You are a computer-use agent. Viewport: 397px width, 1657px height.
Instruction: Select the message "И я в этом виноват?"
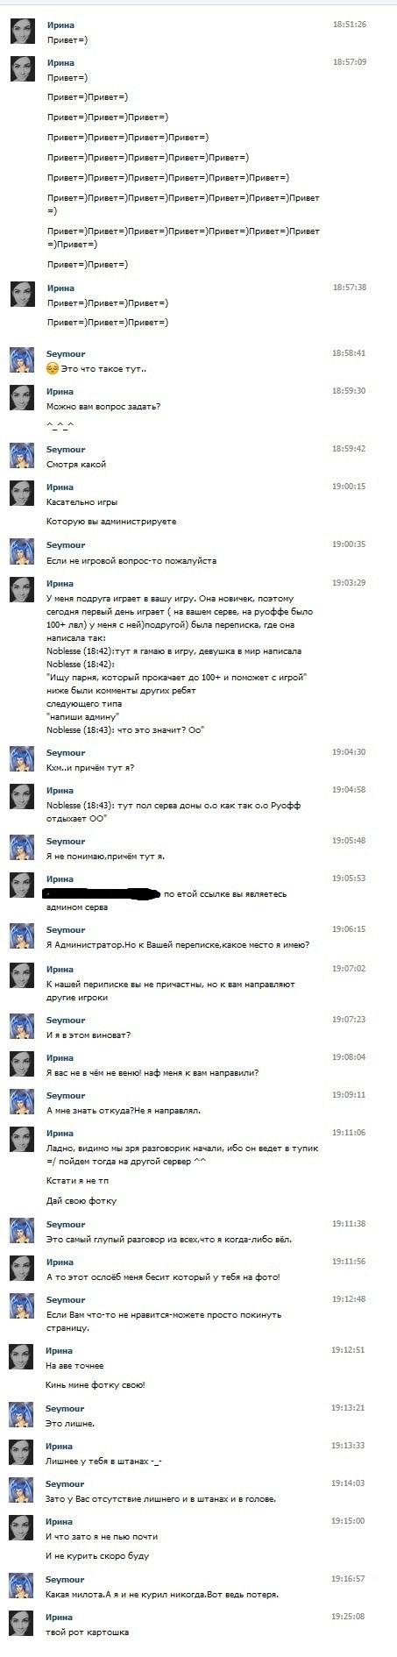click(x=89, y=1035)
